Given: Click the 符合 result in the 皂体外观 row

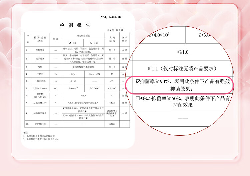Looking at the screenshot, I should click(112, 59).
